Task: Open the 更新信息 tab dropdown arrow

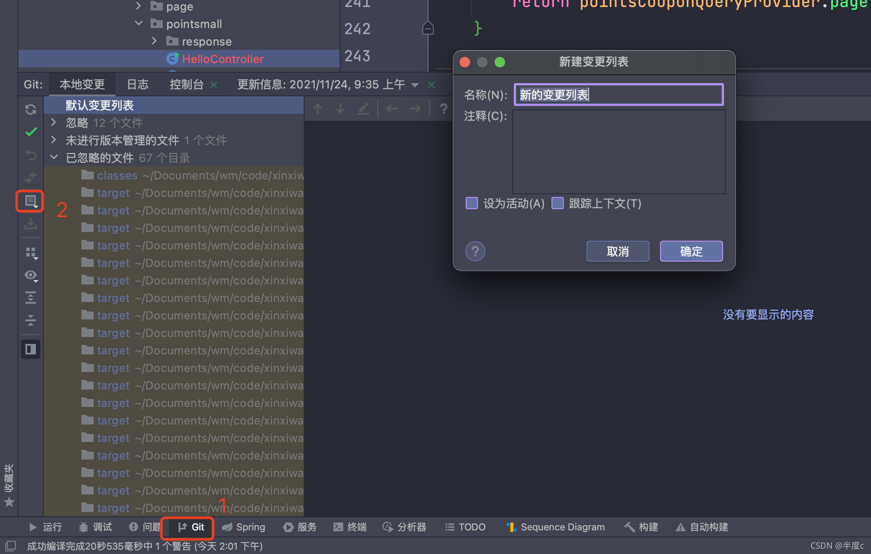Action: click(415, 85)
